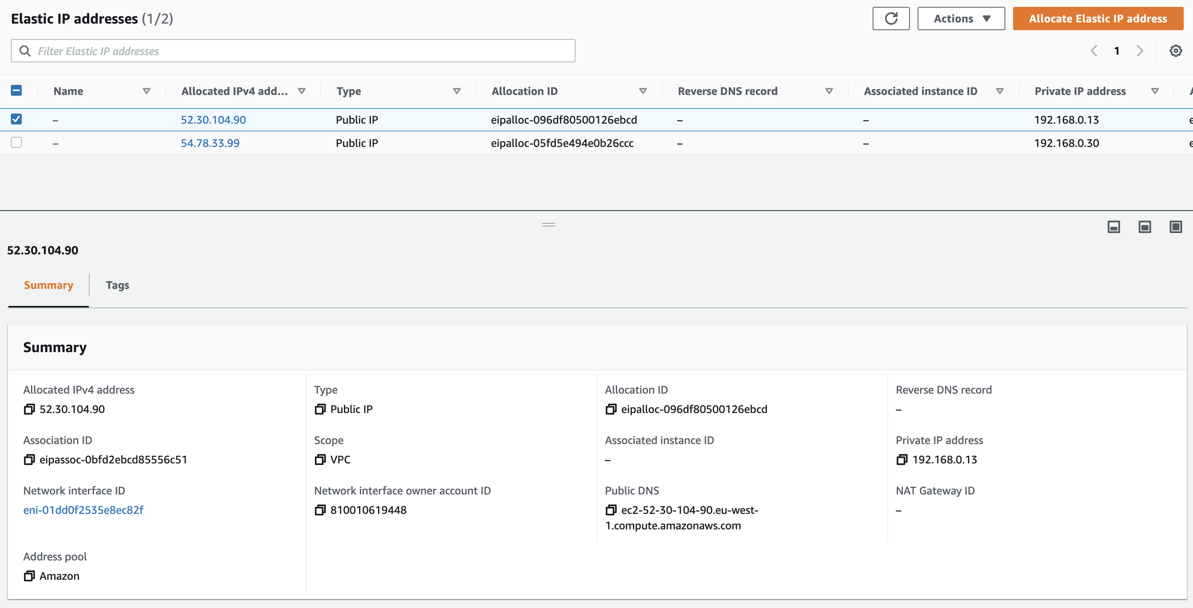Toggle the select-all header checkbox

click(16, 90)
